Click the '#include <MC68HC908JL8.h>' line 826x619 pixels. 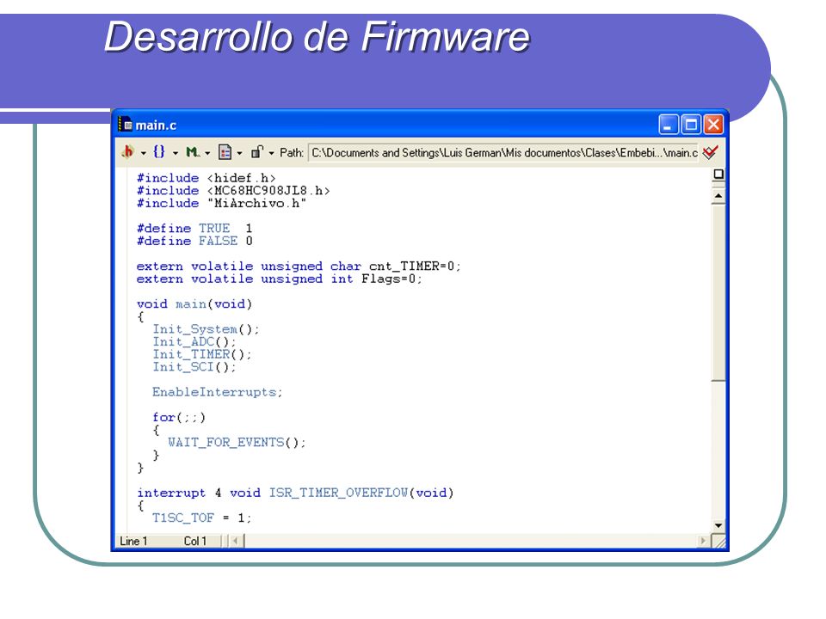pyautogui.click(x=233, y=191)
